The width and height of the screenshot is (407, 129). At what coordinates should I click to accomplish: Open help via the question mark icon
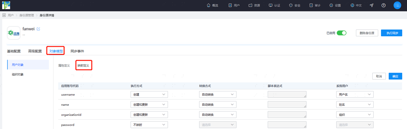(383, 5)
